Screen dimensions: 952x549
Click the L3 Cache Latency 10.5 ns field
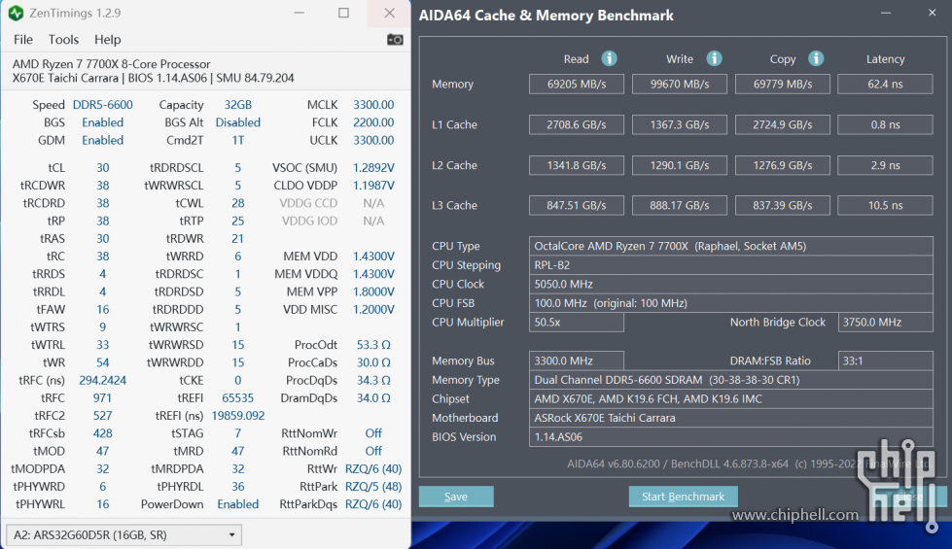pos(885,205)
